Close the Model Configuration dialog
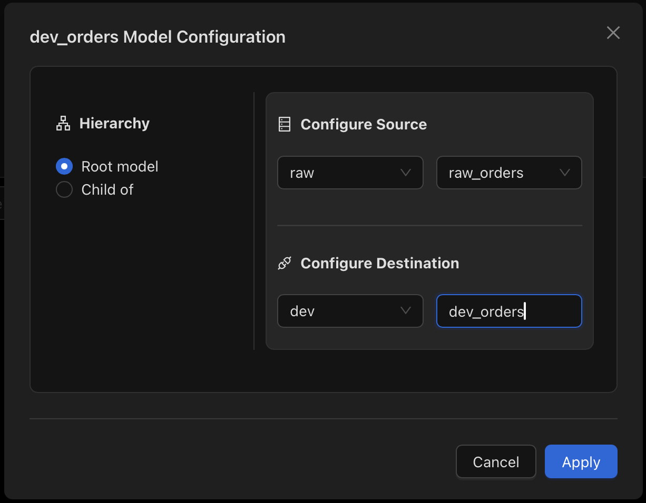This screenshot has height=503, width=646. [613, 33]
